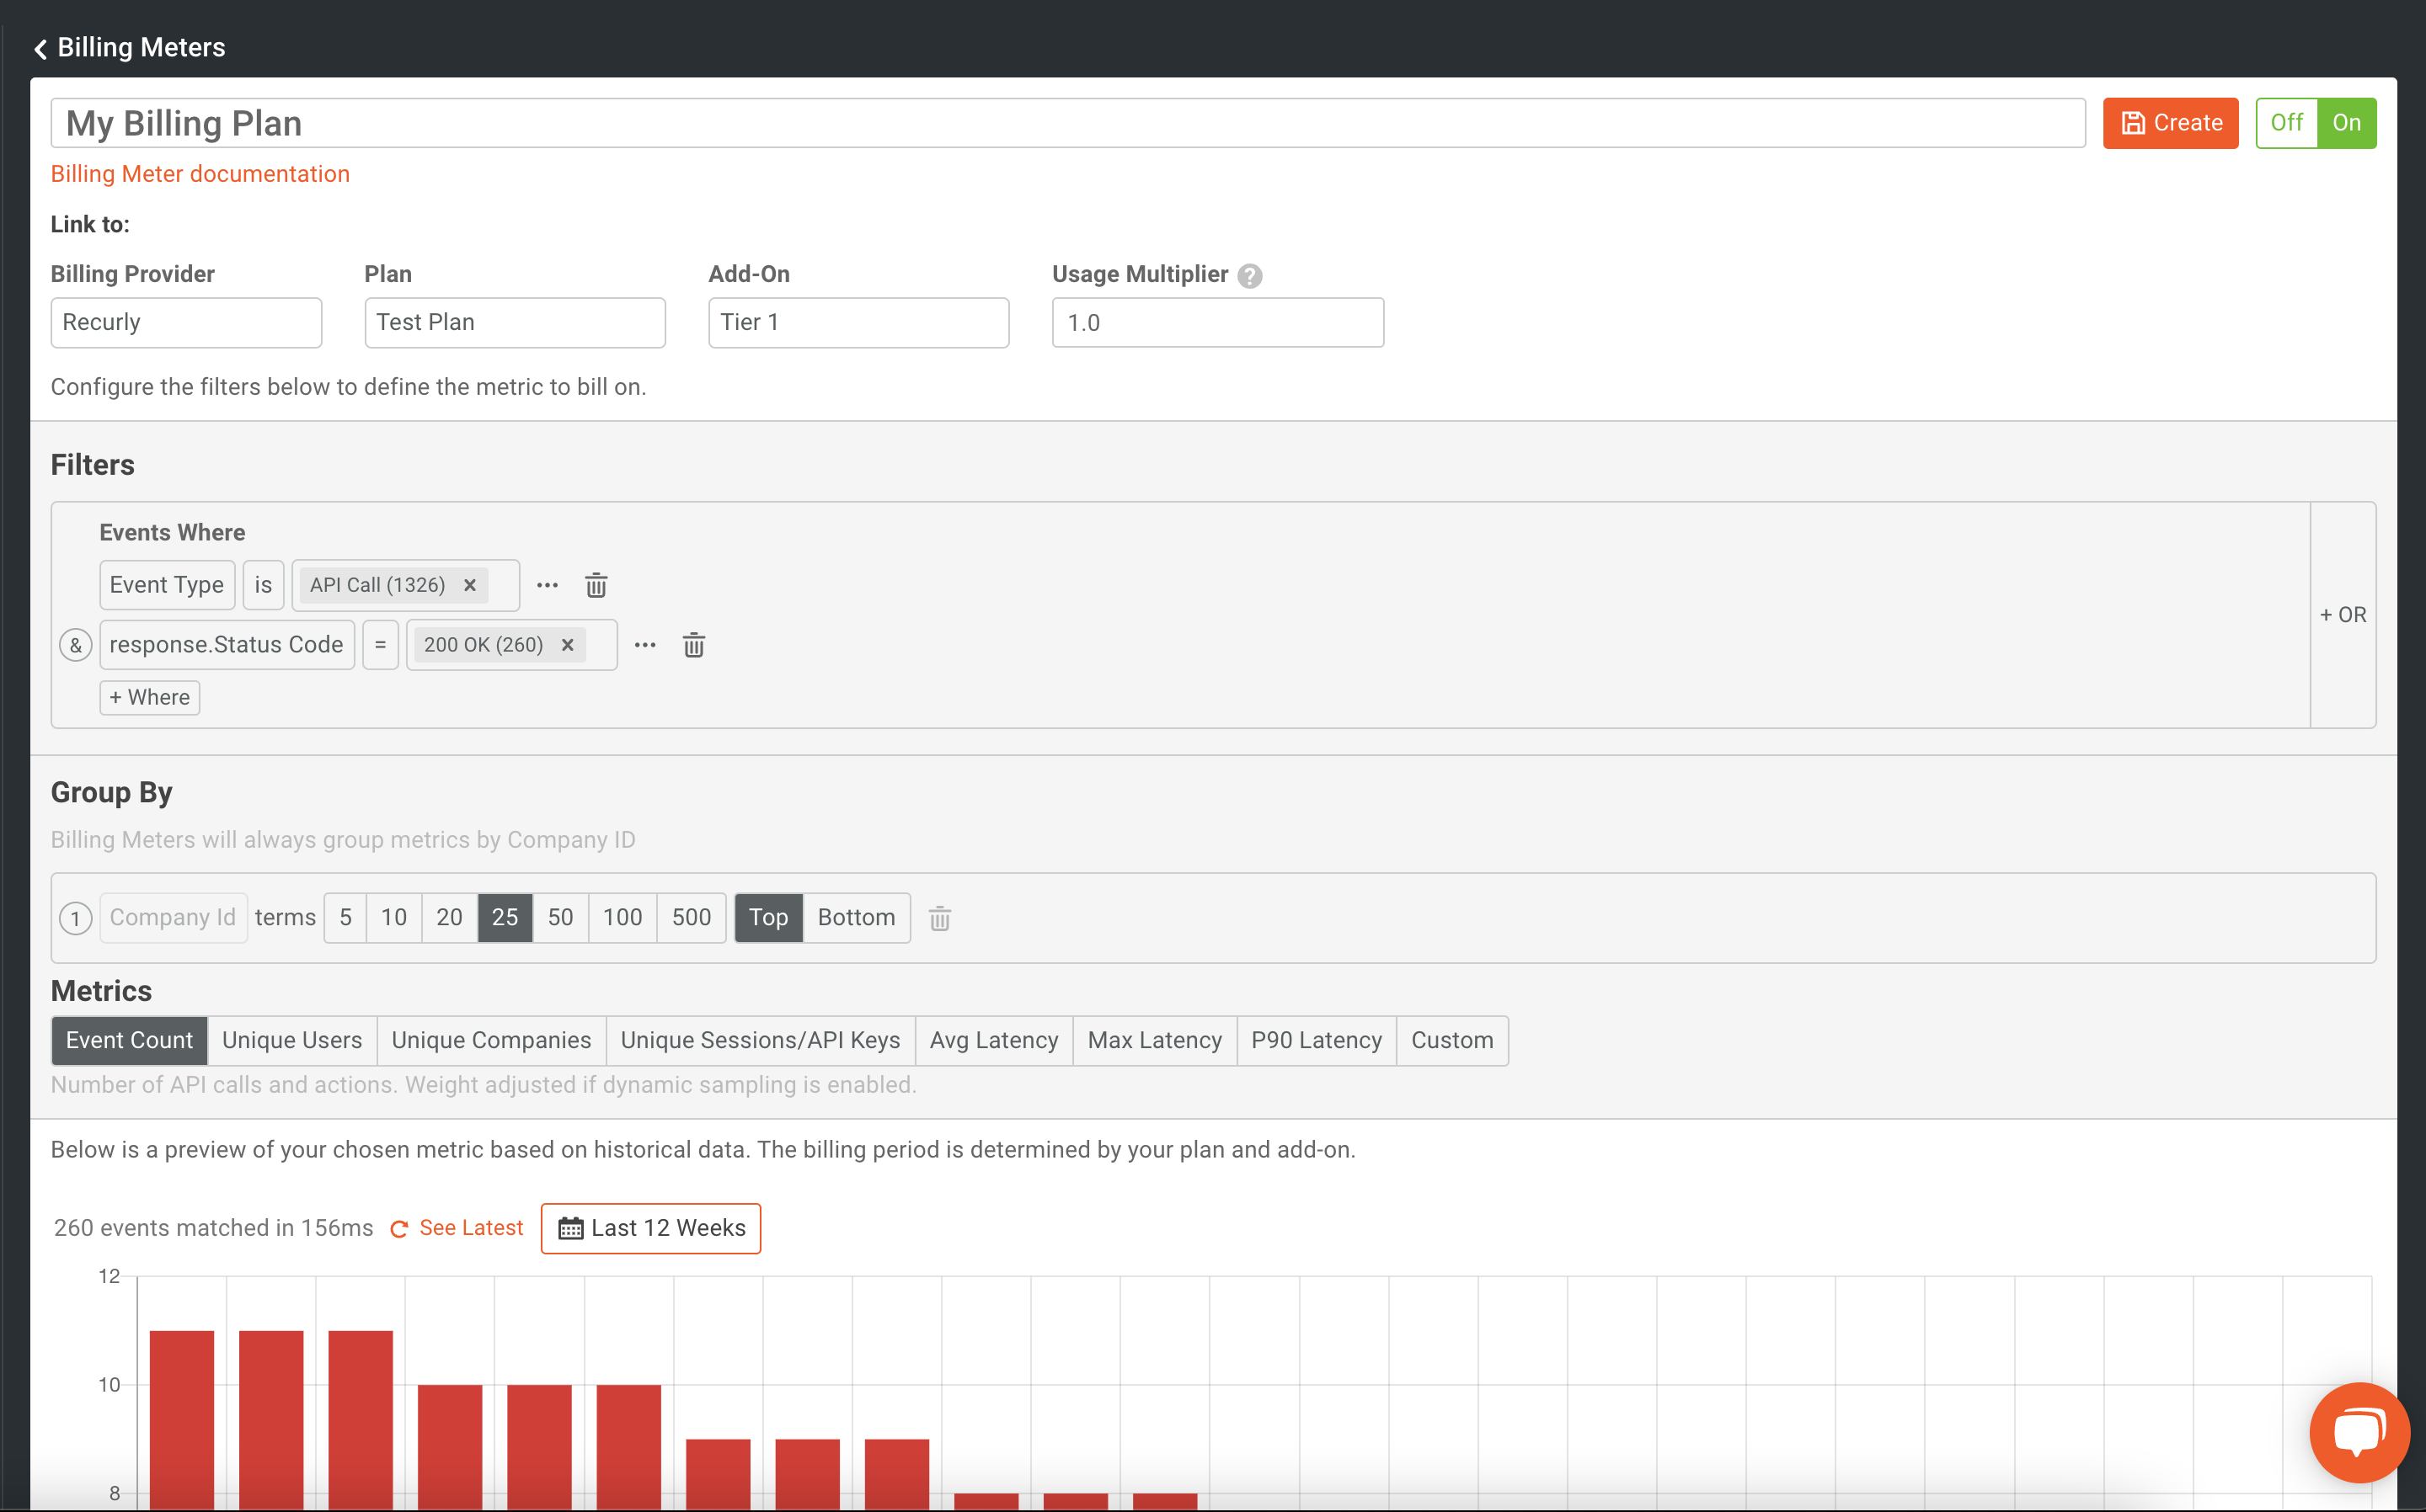Select the Custom metric tab
The height and width of the screenshot is (1512, 2426).
tap(1452, 1041)
